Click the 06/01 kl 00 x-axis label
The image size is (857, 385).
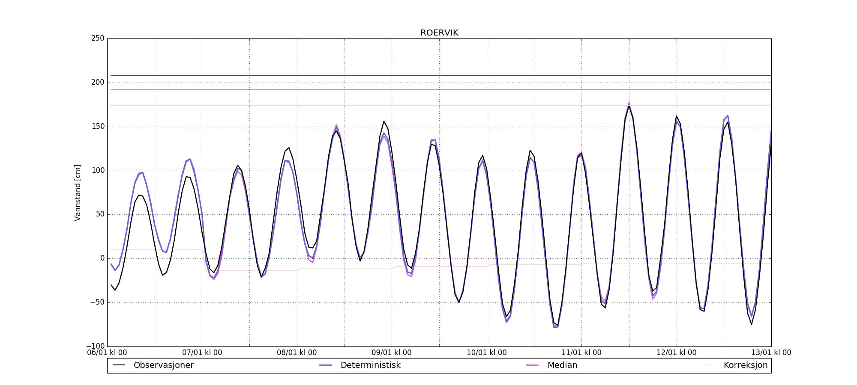tap(107, 353)
